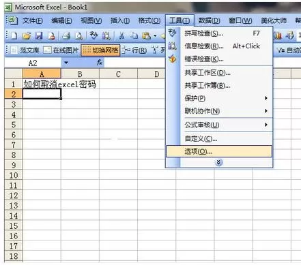Click the Paste clipboard icon
301x265 pixels.
pos(146,35)
